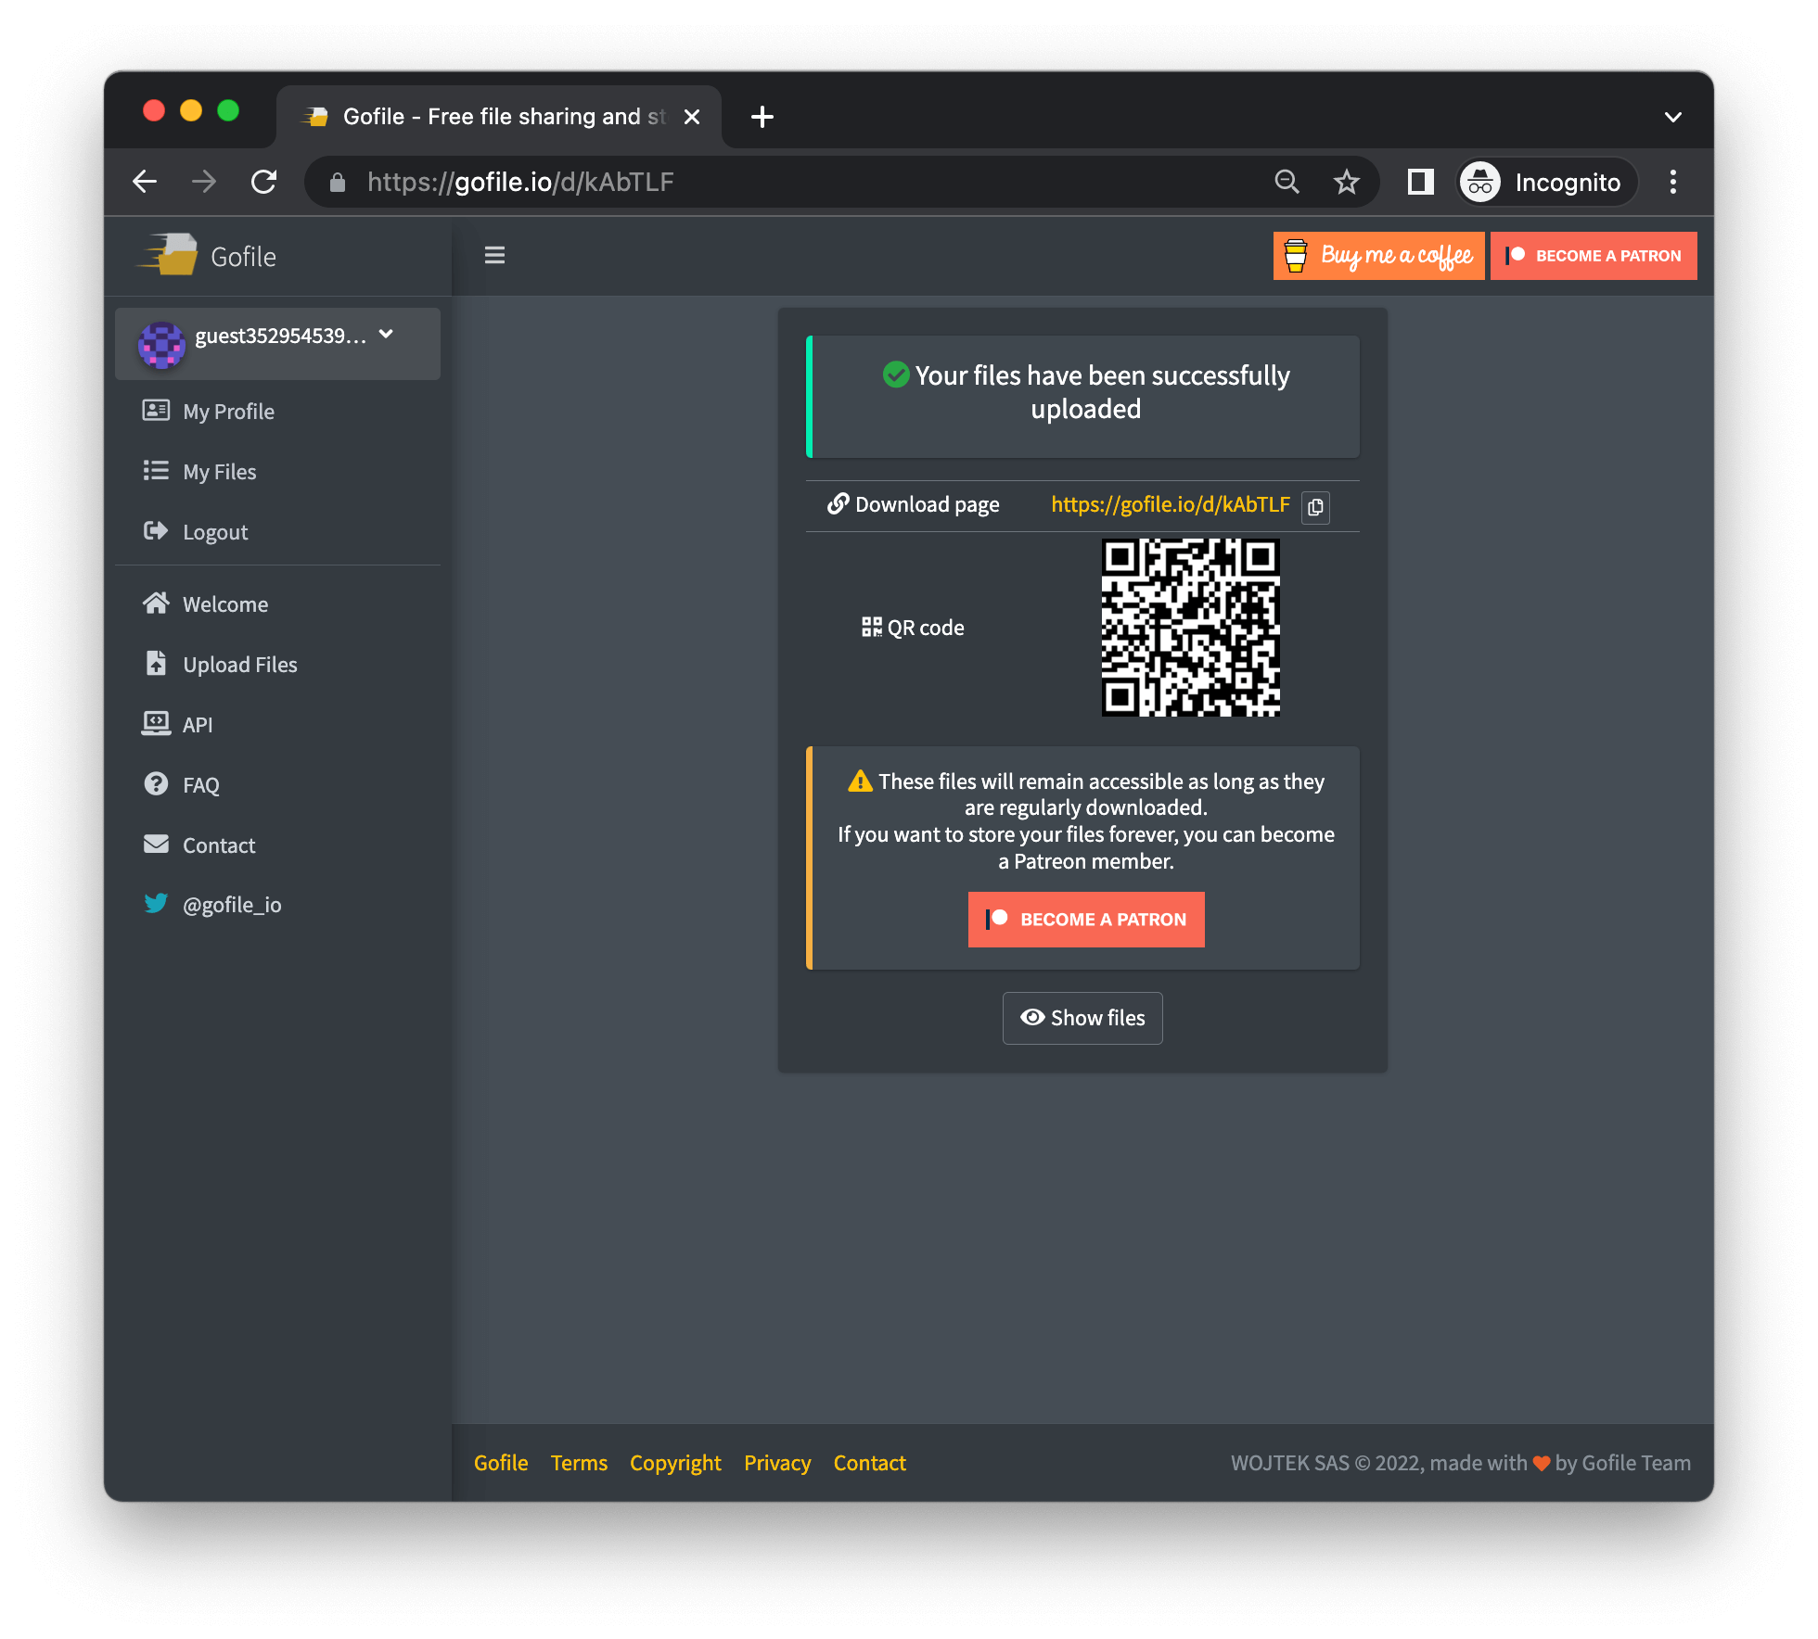This screenshot has width=1818, height=1639.
Task: Click BECOME A PATRON in the warning box
Action: click(x=1086, y=920)
